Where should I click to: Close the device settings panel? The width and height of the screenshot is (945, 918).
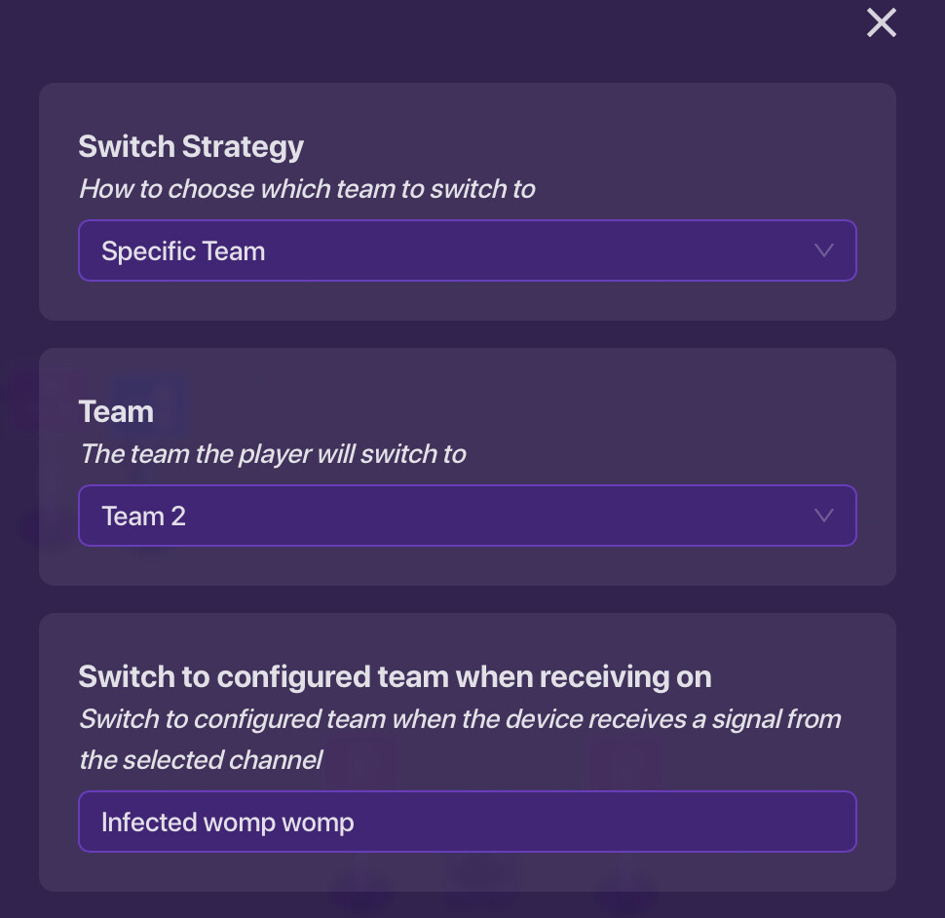click(x=882, y=23)
